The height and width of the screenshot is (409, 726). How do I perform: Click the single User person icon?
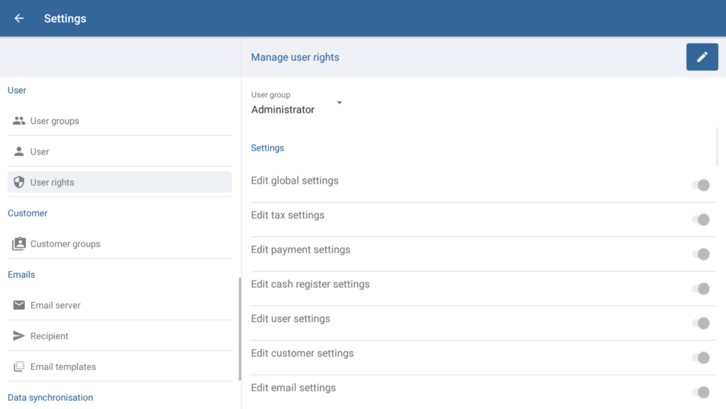point(19,152)
